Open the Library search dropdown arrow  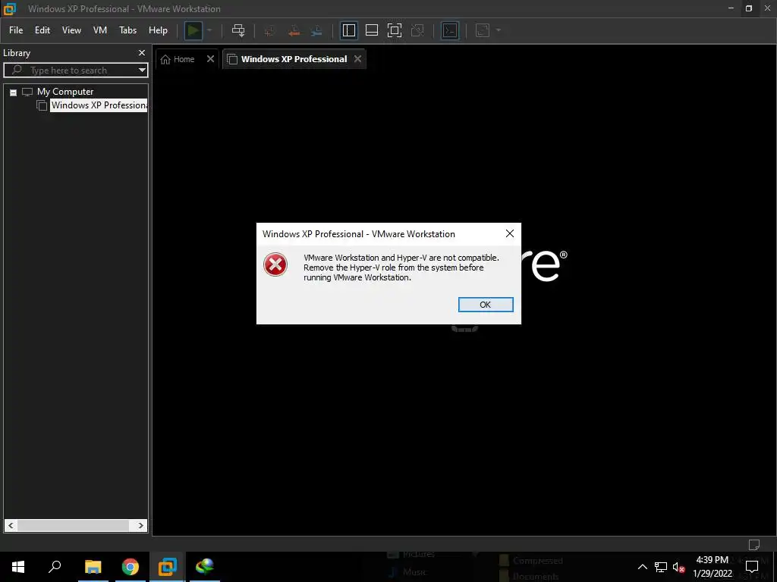click(142, 70)
